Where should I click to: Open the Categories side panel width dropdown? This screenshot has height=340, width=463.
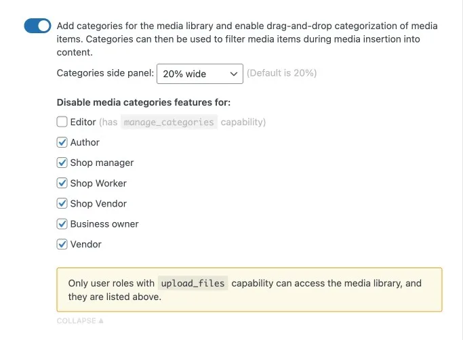tap(199, 73)
